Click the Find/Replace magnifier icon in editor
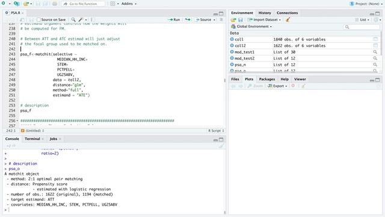 pos(73,19)
